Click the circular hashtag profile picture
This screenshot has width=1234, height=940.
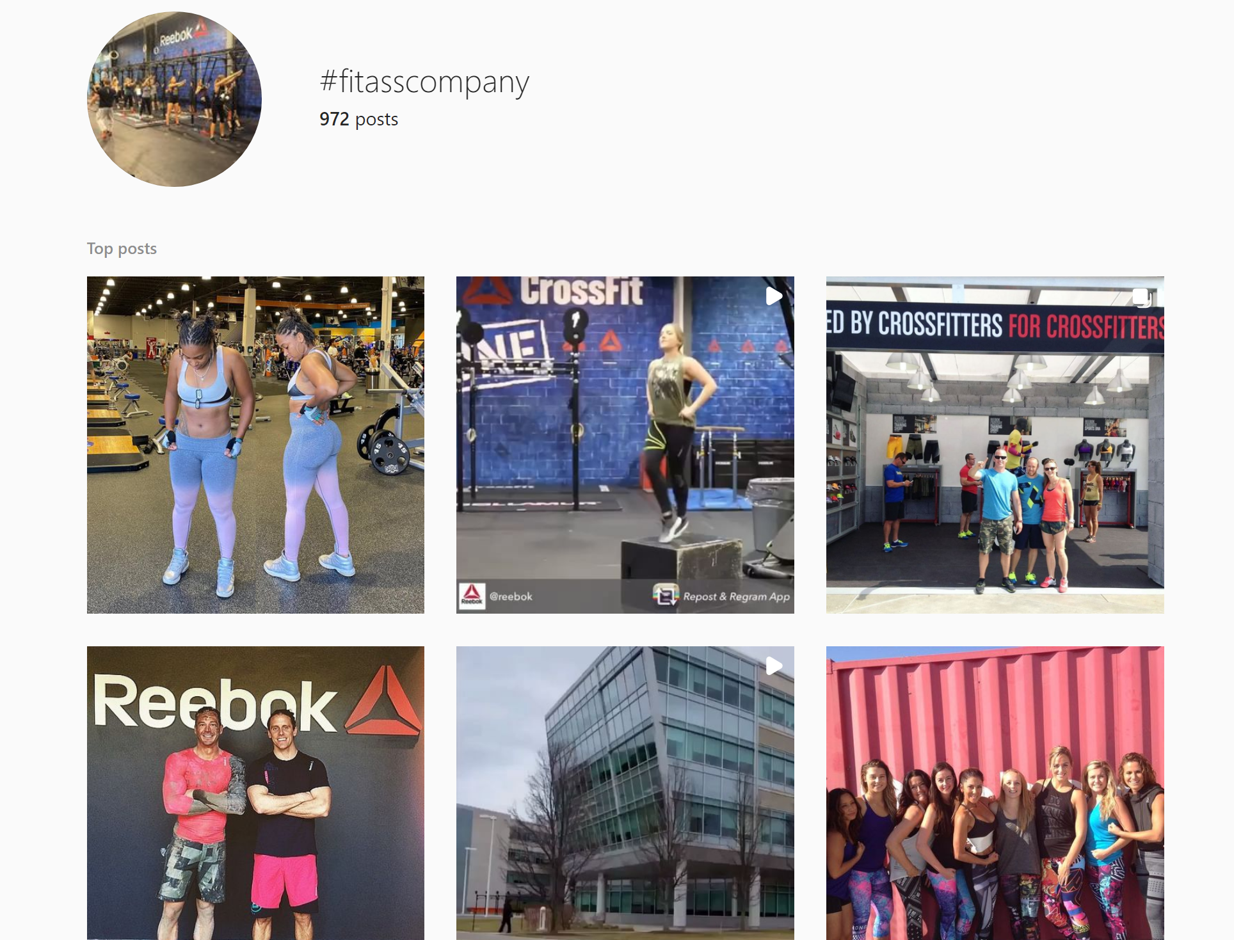[174, 99]
